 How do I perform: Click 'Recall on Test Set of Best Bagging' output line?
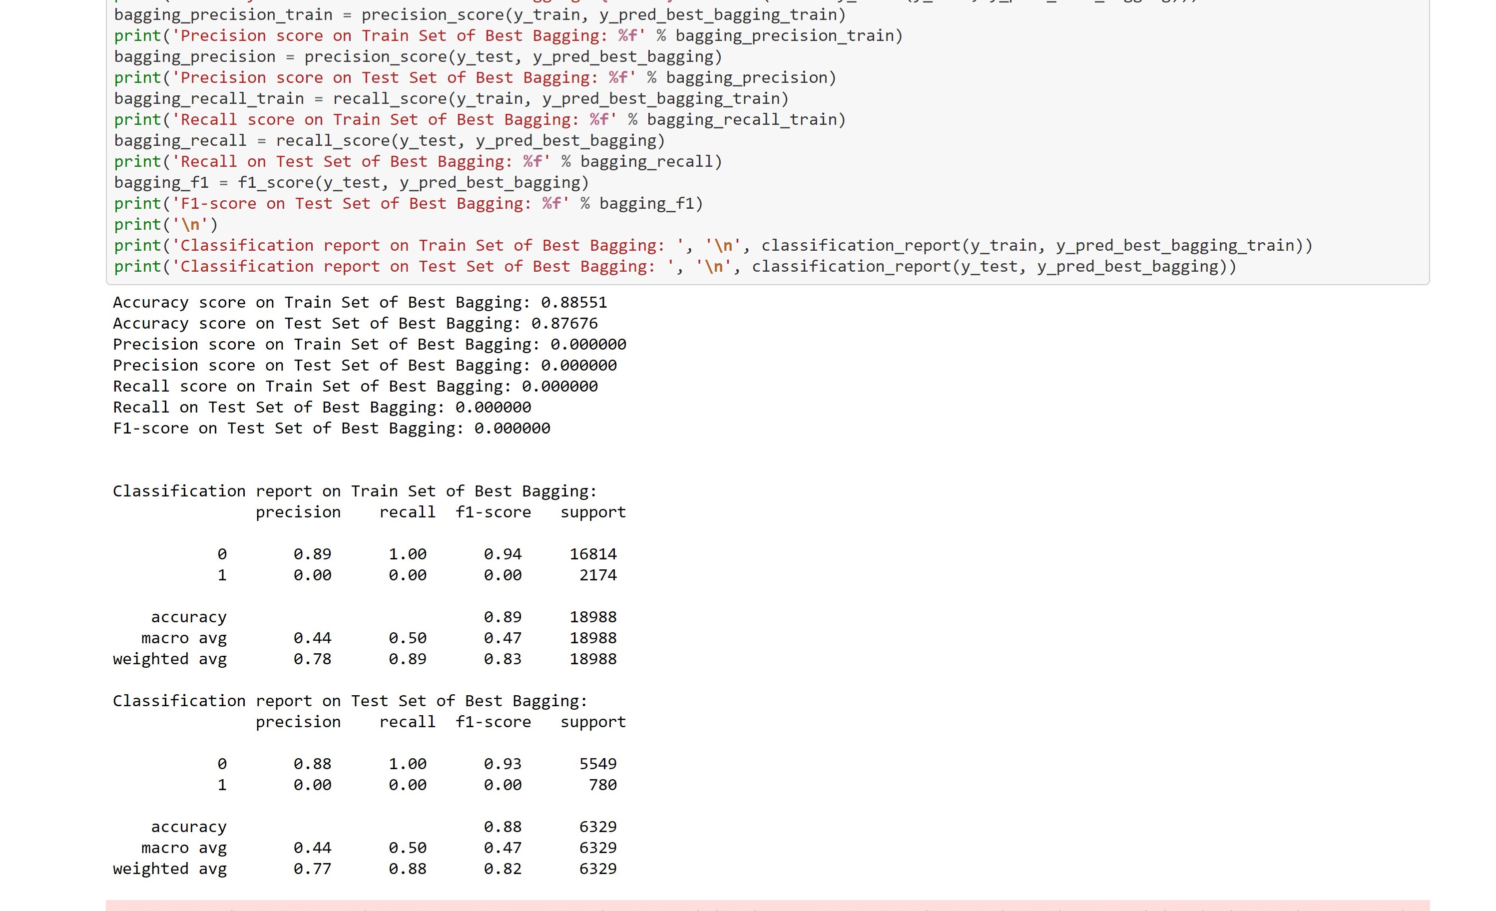click(x=321, y=407)
